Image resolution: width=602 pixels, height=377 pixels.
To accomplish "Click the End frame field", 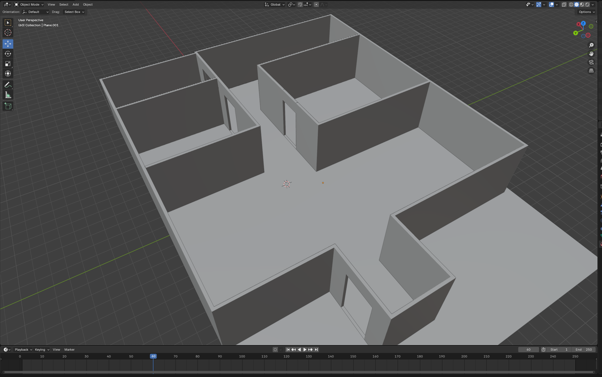I will tap(584, 350).
